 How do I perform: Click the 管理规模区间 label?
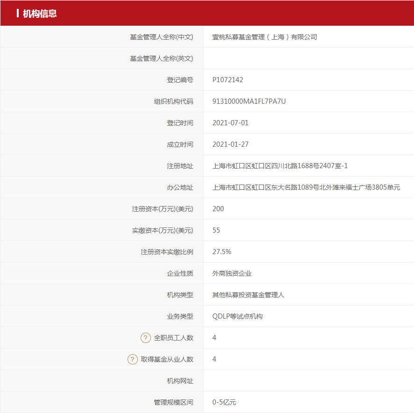point(173,402)
